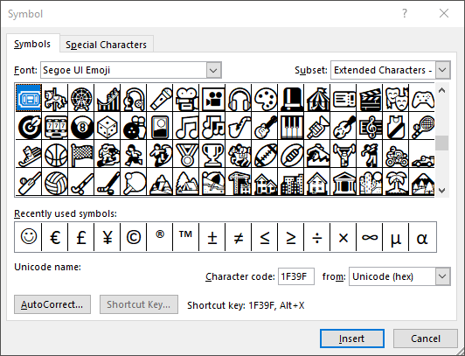Select the basketball symbol
The image size is (465, 356).
tap(55, 154)
